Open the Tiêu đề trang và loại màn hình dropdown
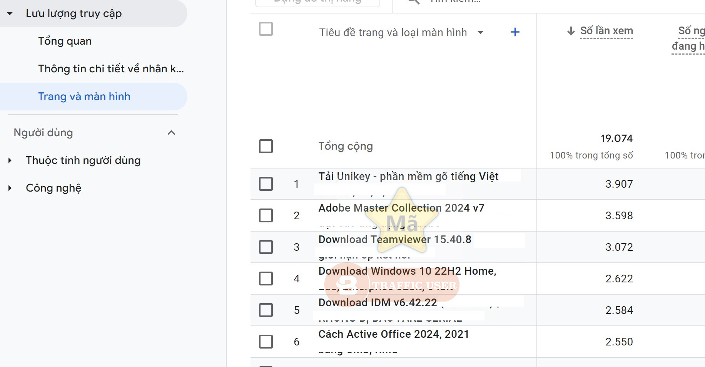 [x=480, y=33]
